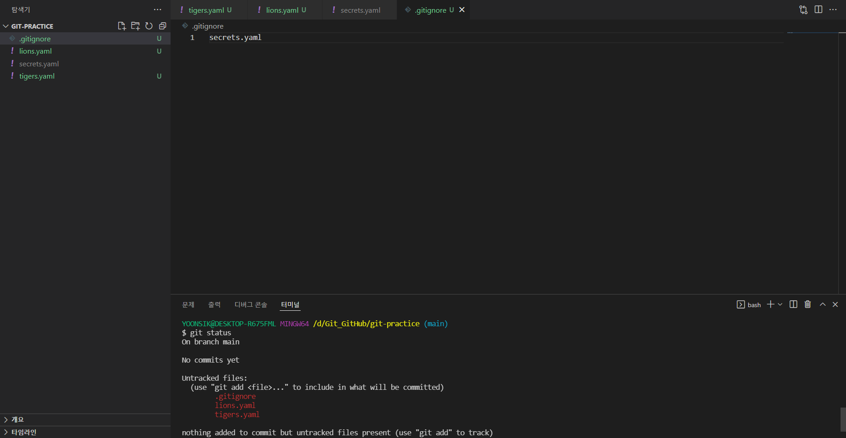Collapse the GIT-PRACTICE folder section

point(85,26)
